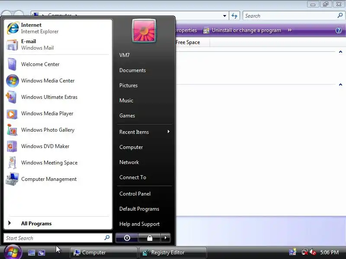The width and height of the screenshot is (346, 259).
Task: Click the Properties toolbar button
Action: point(186,30)
